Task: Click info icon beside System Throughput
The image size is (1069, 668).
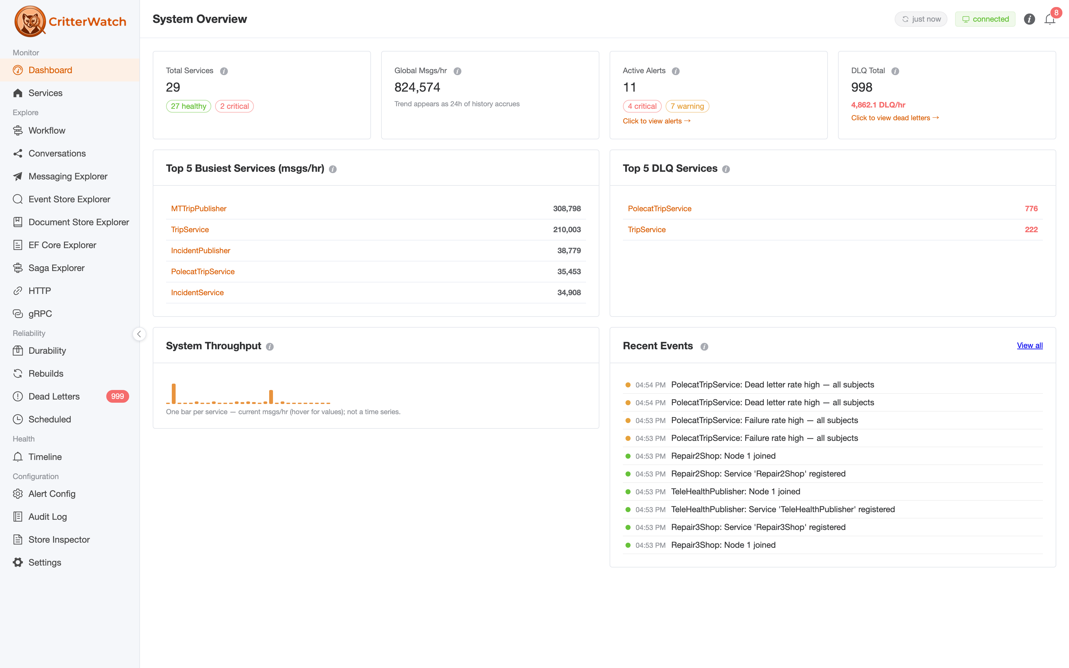Action: [270, 347]
